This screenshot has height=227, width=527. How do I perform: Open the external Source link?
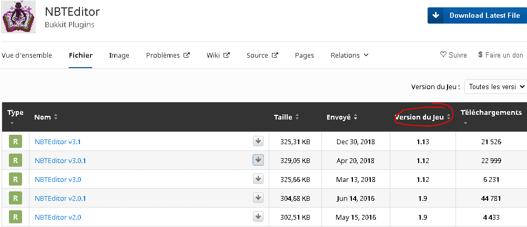click(x=262, y=55)
